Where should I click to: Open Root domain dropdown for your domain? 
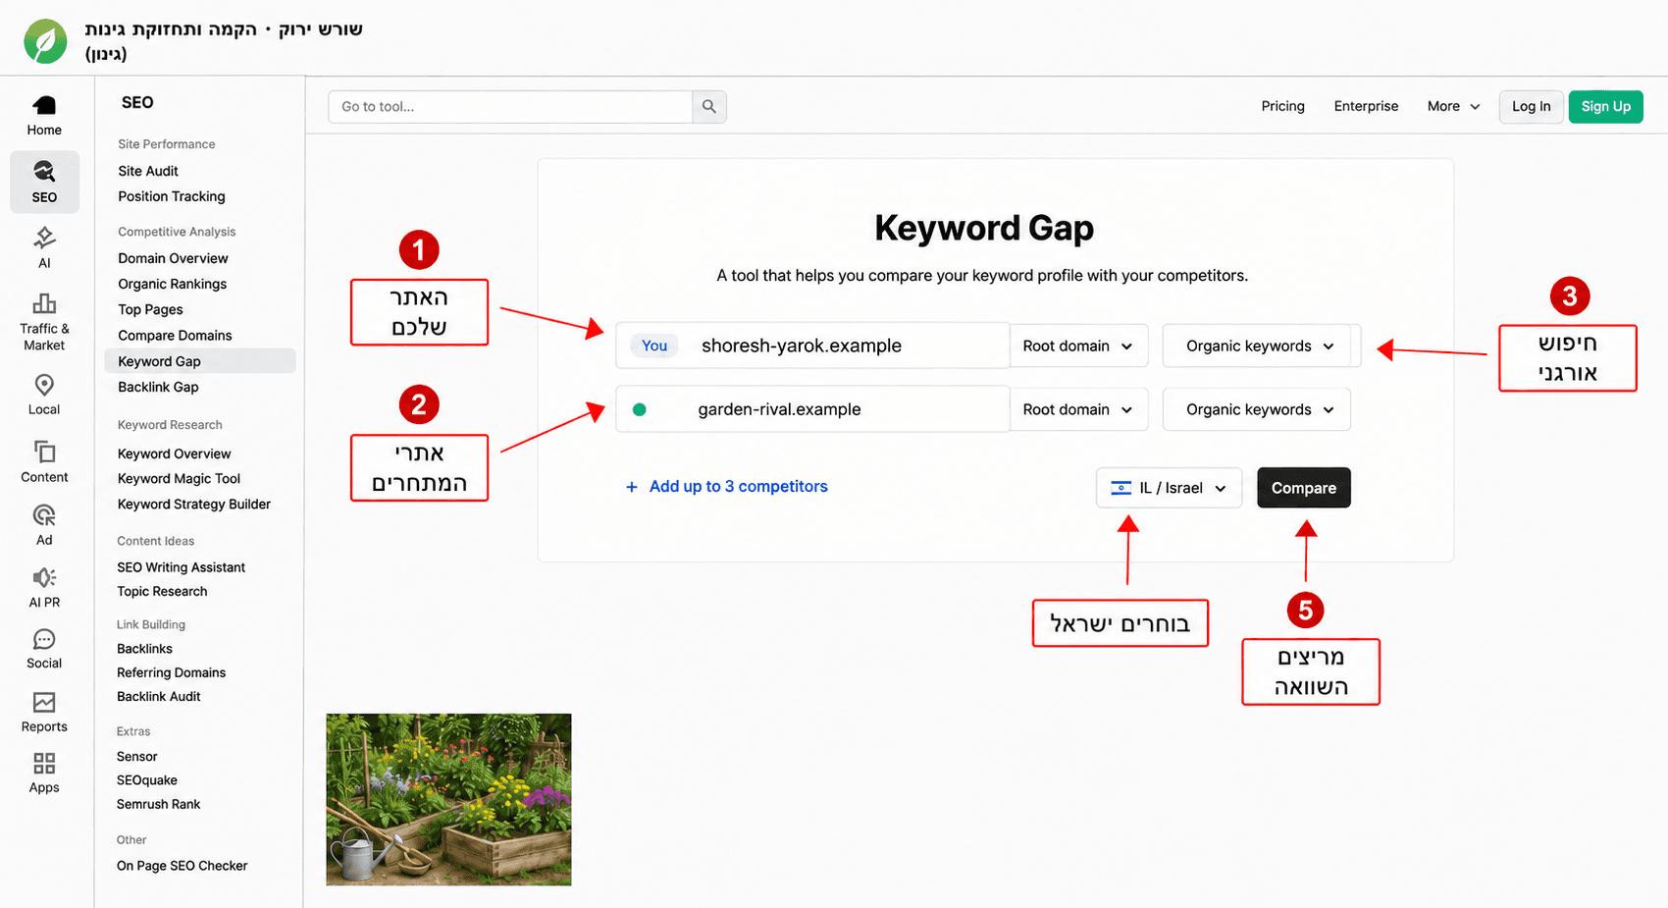click(x=1078, y=347)
